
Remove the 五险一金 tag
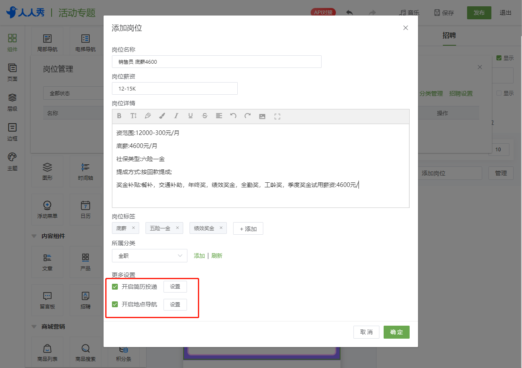177,228
